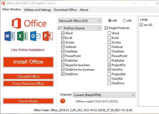Click the red question mark help icon
The image size is (159, 114).
pos(63,101)
